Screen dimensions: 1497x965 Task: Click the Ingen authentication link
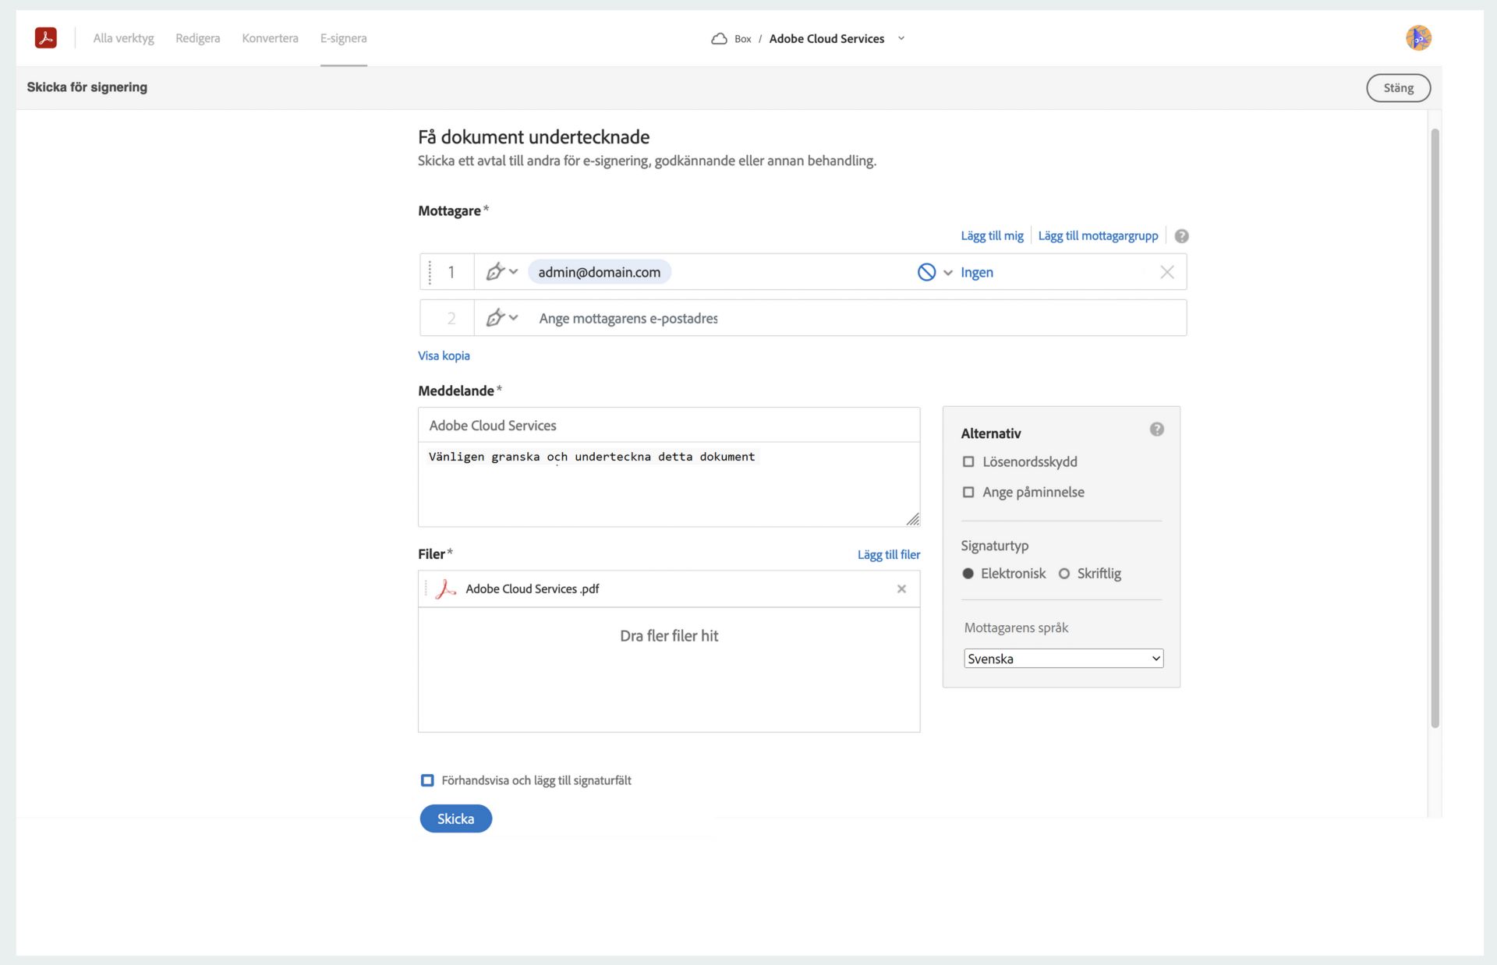coord(977,272)
